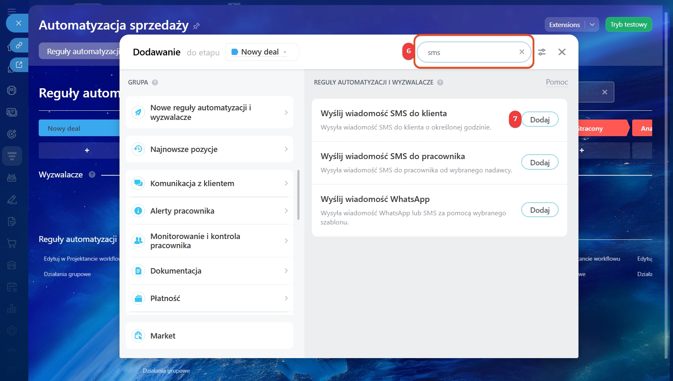
Task: Expand the chevron for Najnowsze pozycje
Action: (286, 149)
